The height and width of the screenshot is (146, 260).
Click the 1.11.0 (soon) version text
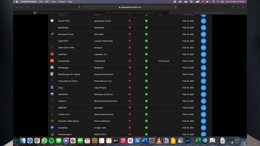[x=163, y=61]
